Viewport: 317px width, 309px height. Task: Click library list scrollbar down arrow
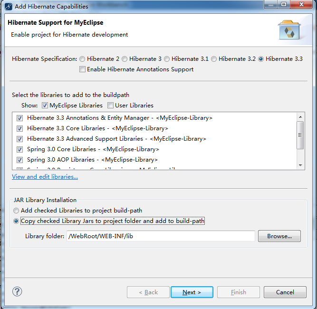click(300, 165)
